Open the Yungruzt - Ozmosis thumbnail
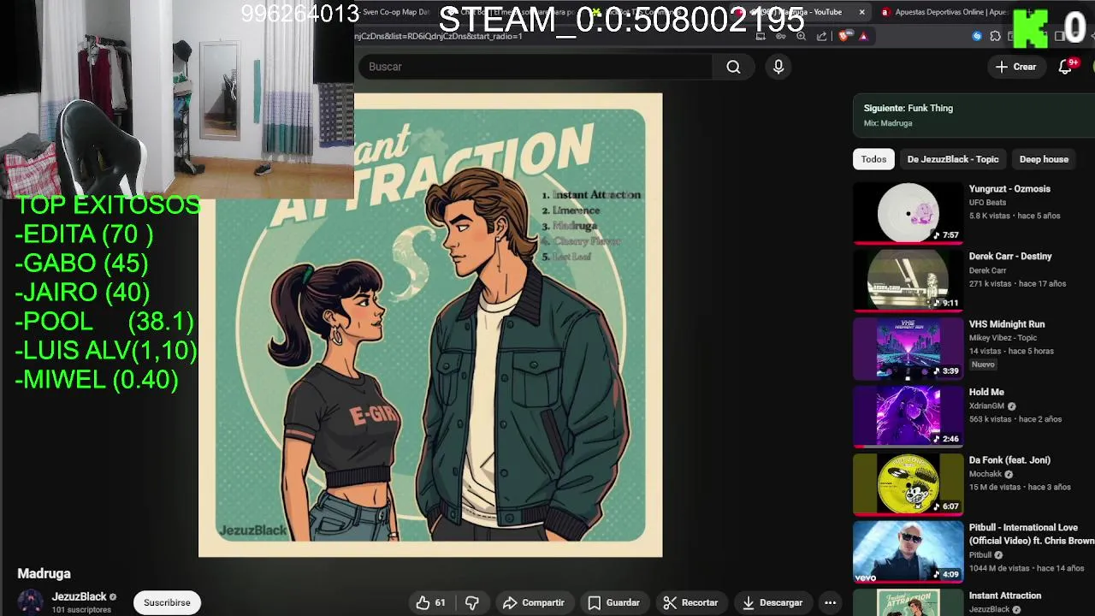The image size is (1095, 616). point(908,213)
